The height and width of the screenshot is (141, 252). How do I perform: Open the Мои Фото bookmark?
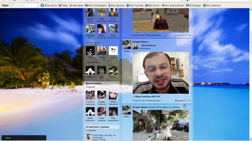152,5
